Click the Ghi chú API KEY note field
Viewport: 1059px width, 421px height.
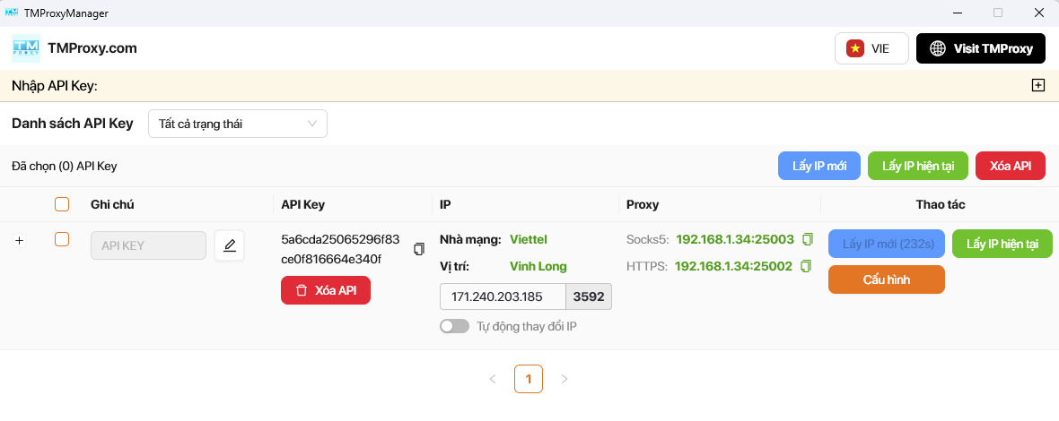click(x=148, y=245)
